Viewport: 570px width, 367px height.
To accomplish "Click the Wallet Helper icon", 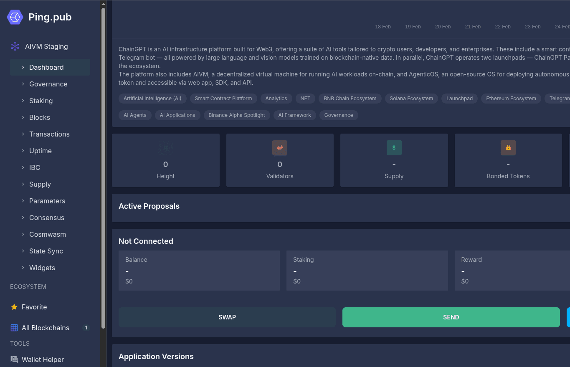I will [14, 359].
